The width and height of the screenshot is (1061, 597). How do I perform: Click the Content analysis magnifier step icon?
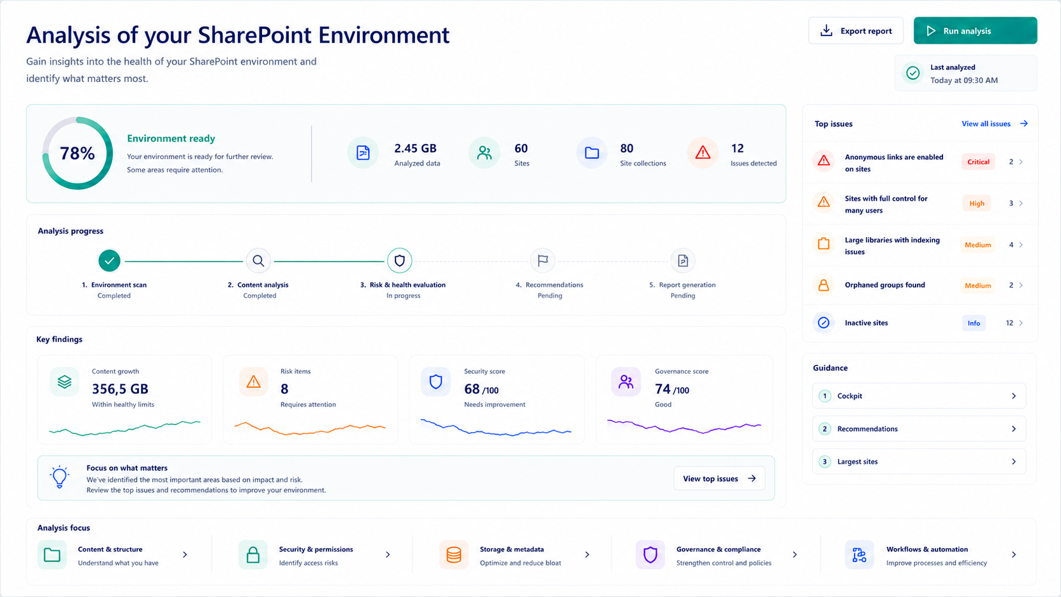pos(258,261)
